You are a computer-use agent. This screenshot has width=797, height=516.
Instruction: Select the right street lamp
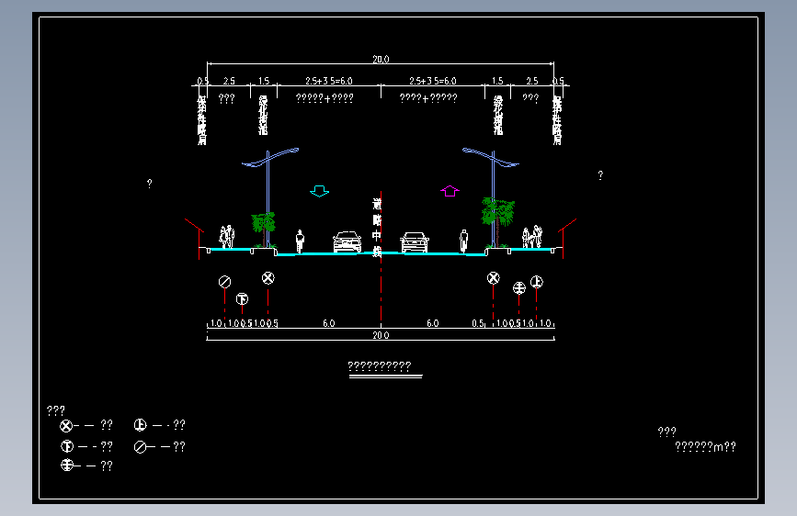point(492,197)
